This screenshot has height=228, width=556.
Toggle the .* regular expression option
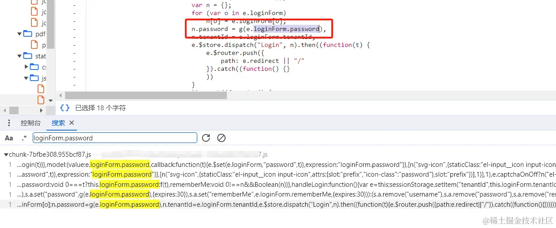tap(24, 138)
